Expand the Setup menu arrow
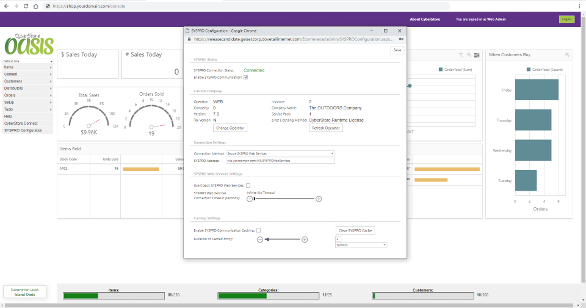The image size is (586, 308). tap(51, 102)
